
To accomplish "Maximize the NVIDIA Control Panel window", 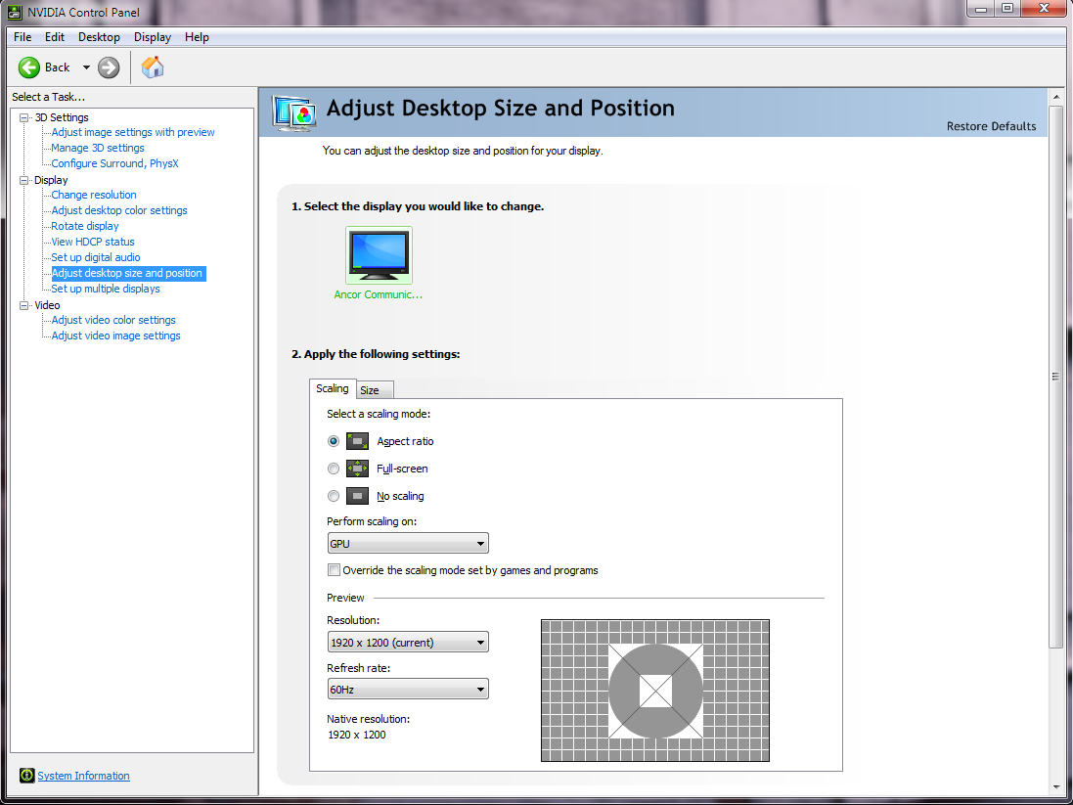I will click(1007, 8).
